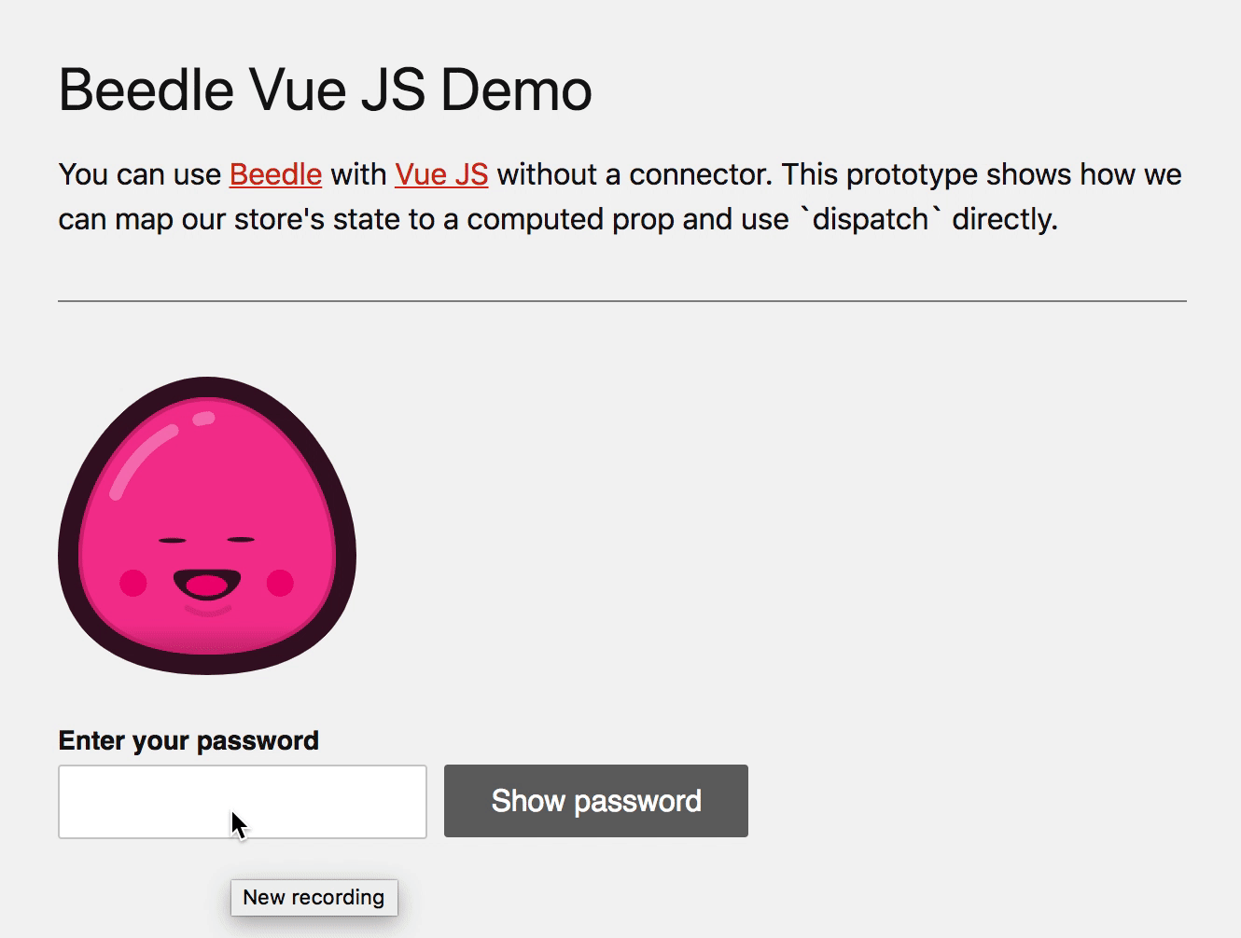Click the mascot's right closed eye

tap(242, 539)
